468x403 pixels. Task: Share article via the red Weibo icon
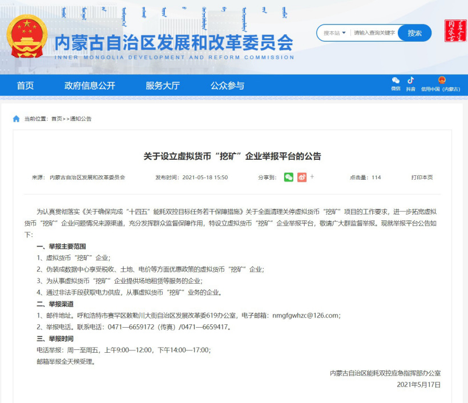[x=302, y=178]
